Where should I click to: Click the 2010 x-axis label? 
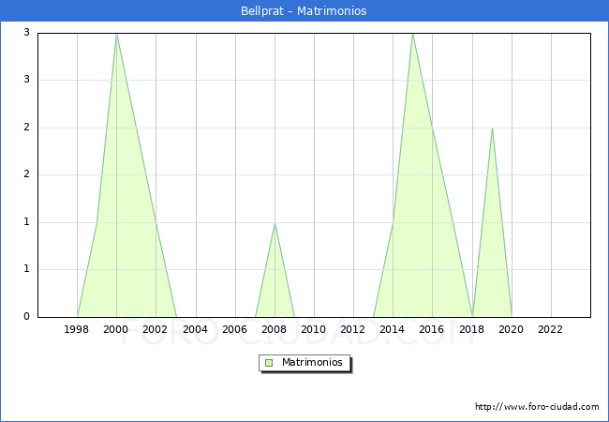point(314,329)
